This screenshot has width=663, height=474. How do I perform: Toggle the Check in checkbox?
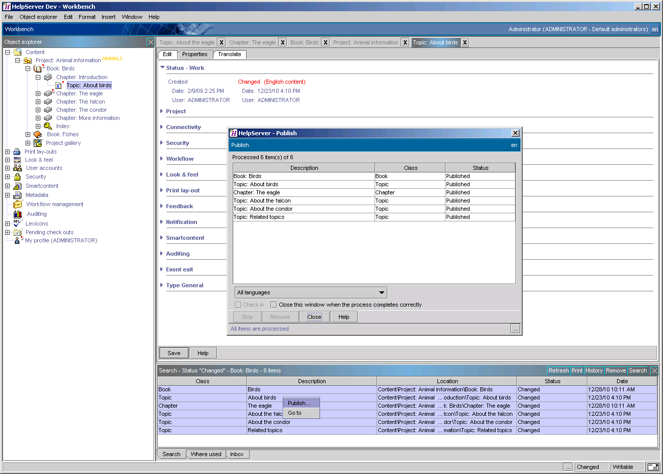click(x=238, y=305)
